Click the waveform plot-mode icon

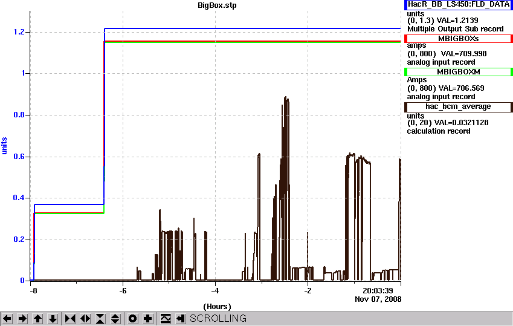coord(166,319)
